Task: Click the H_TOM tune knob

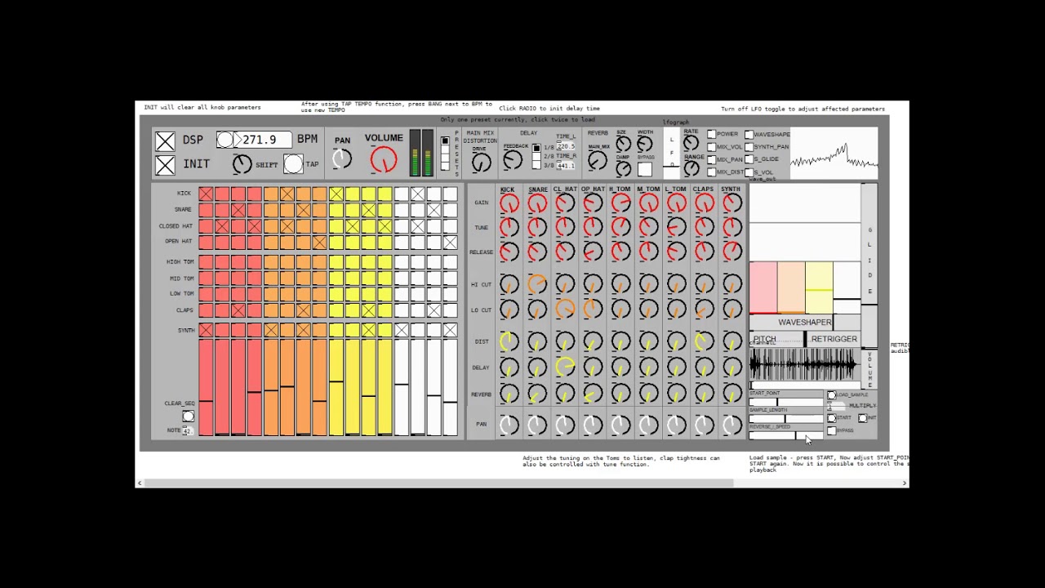Action: (x=620, y=227)
